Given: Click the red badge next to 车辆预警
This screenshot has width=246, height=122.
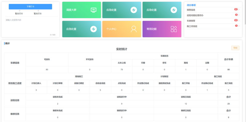Looking at the screenshot, I should tap(236, 20).
